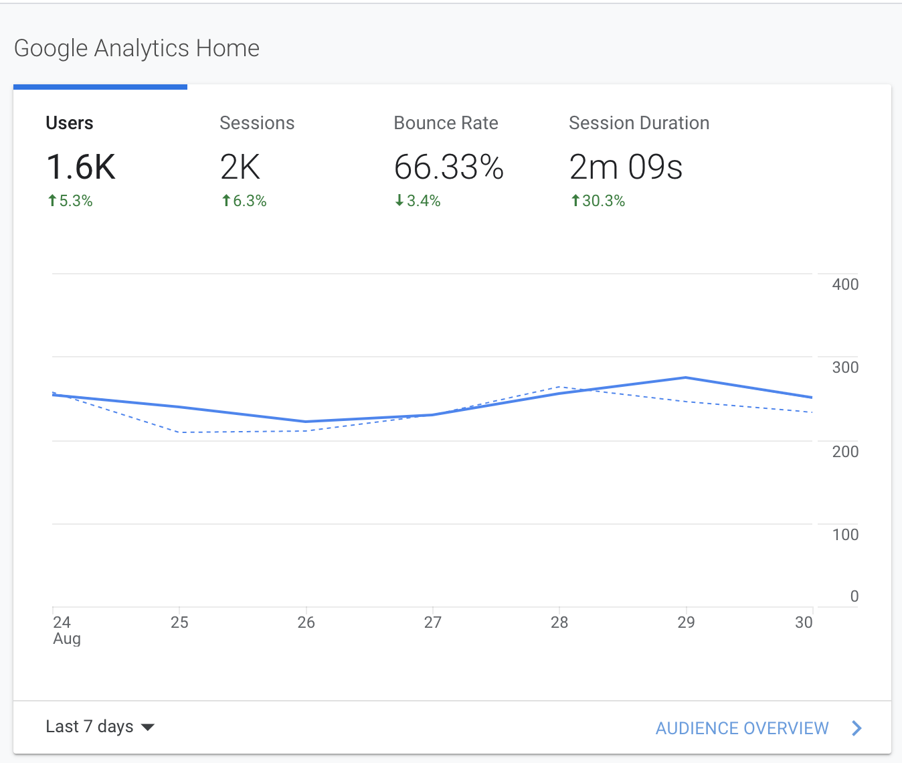Image resolution: width=902 pixels, height=763 pixels.
Task: Click the 2m 09s duration value
Action: coord(626,167)
